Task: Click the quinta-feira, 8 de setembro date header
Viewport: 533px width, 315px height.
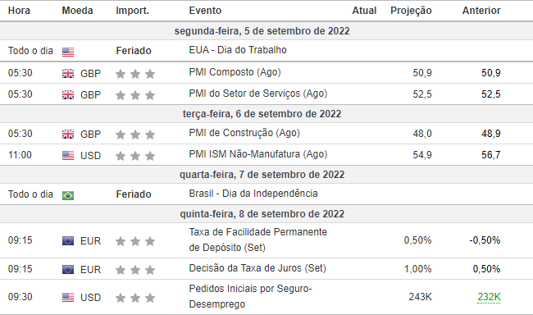Action: (262, 214)
